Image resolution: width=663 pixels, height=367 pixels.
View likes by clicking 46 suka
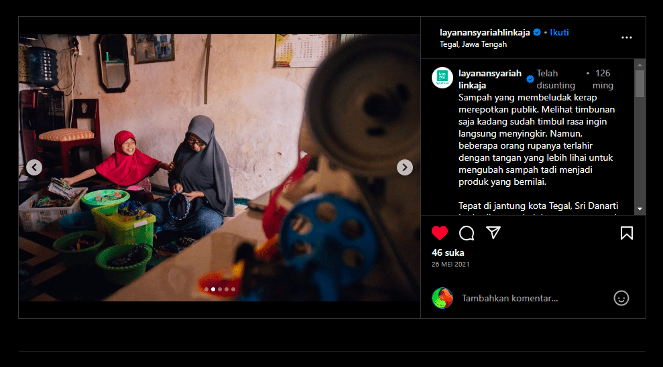(448, 252)
